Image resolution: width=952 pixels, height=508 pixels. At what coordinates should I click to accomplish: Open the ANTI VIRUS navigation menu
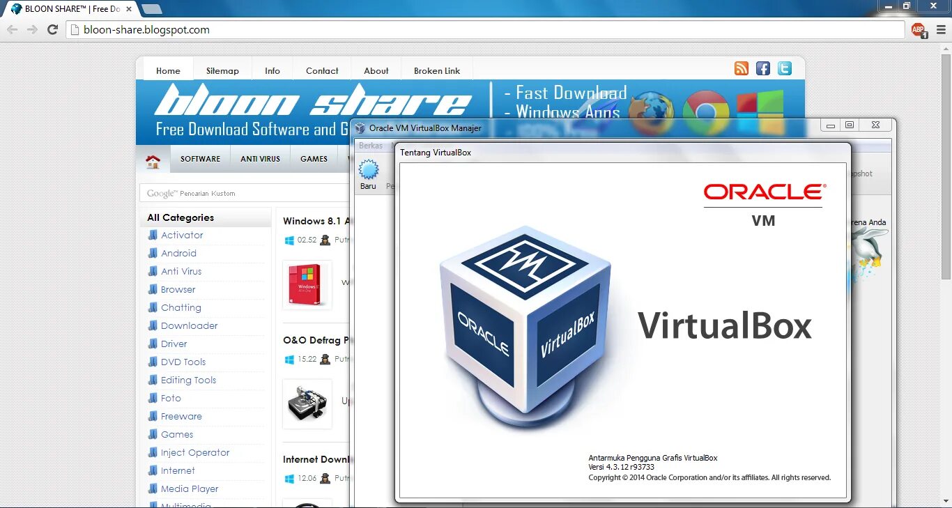pos(260,159)
